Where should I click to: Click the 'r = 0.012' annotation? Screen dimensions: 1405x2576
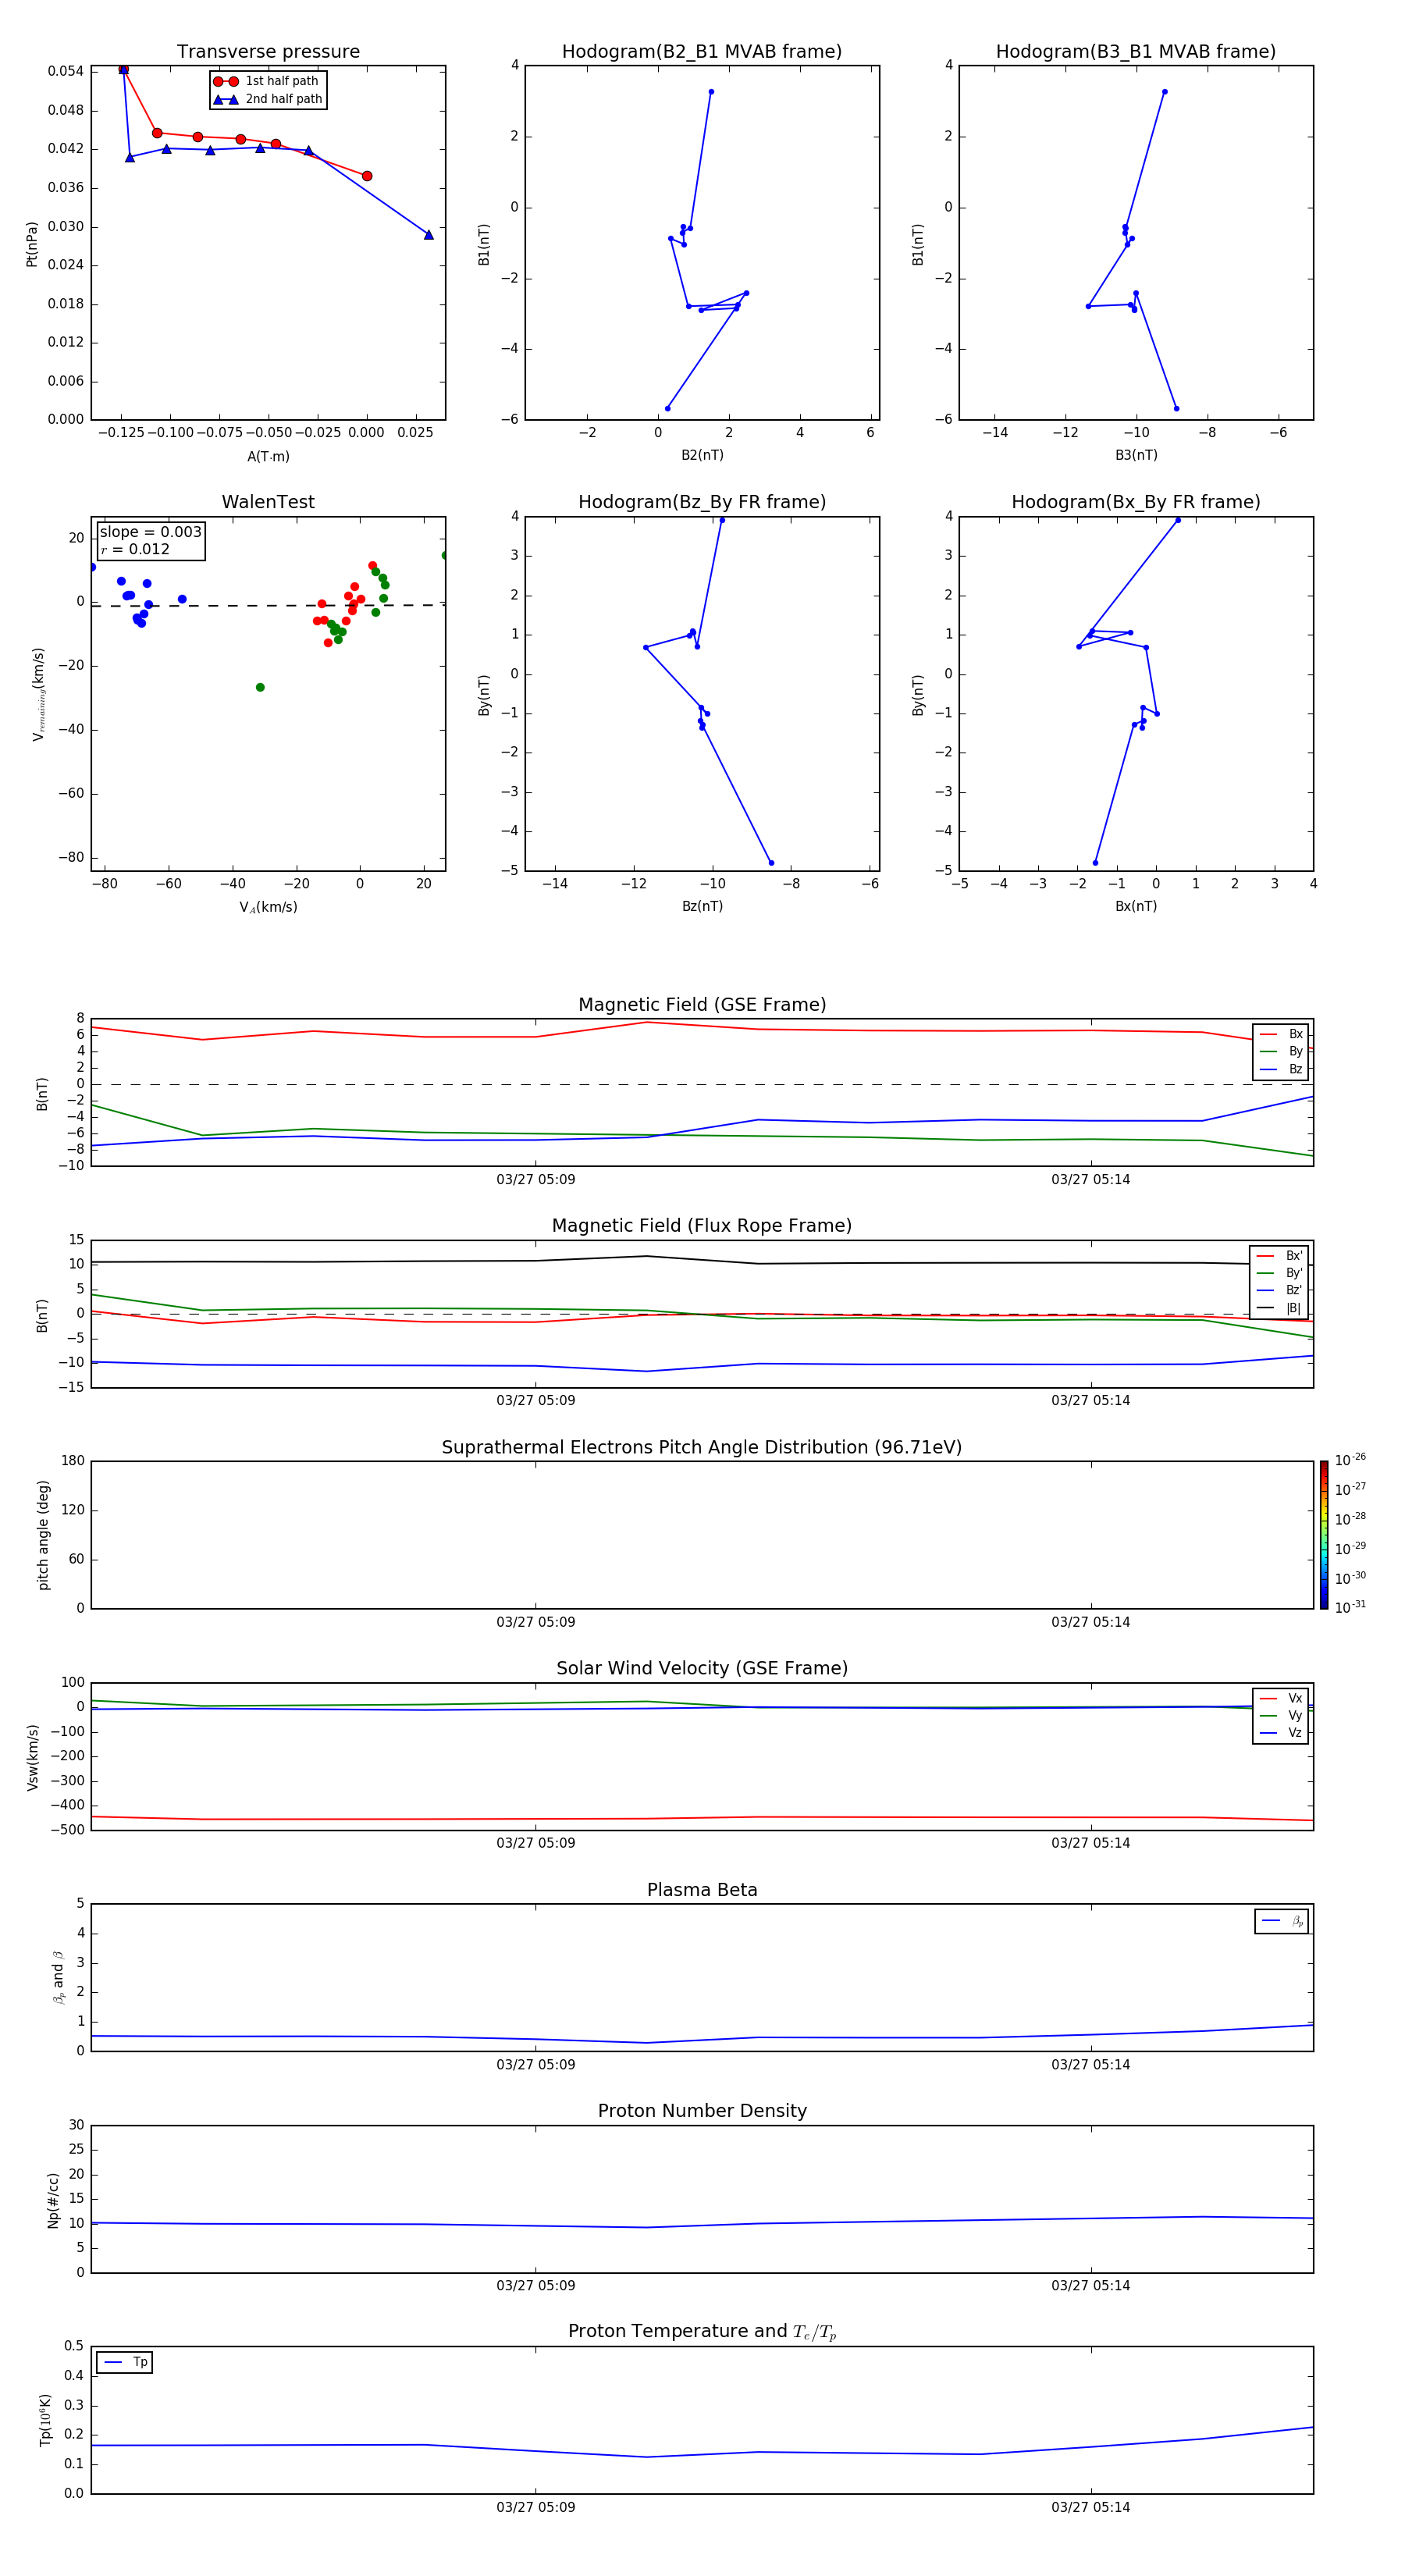pos(135,549)
